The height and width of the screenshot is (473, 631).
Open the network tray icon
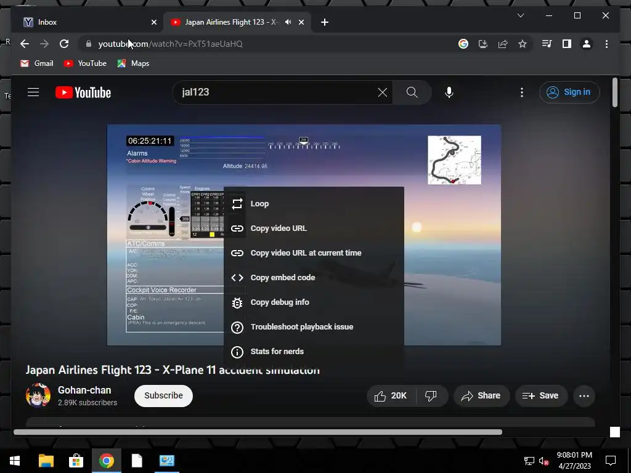coord(529,461)
